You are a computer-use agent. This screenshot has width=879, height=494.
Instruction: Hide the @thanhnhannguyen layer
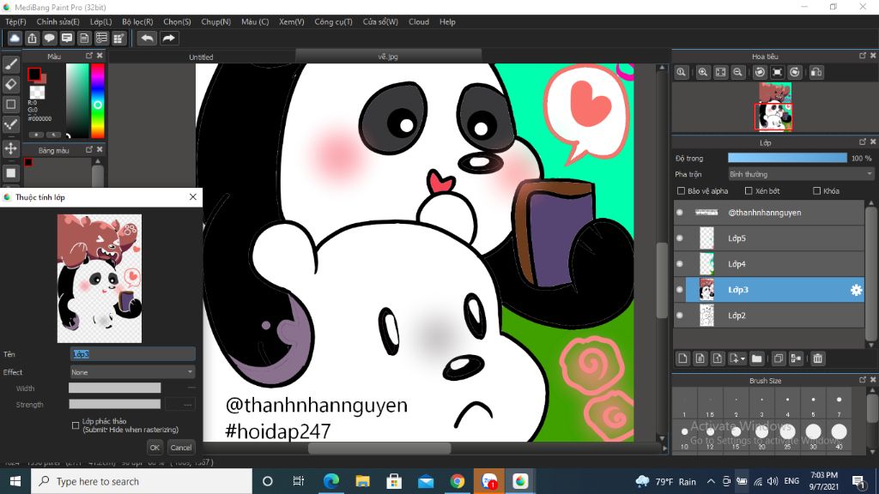[x=680, y=213]
